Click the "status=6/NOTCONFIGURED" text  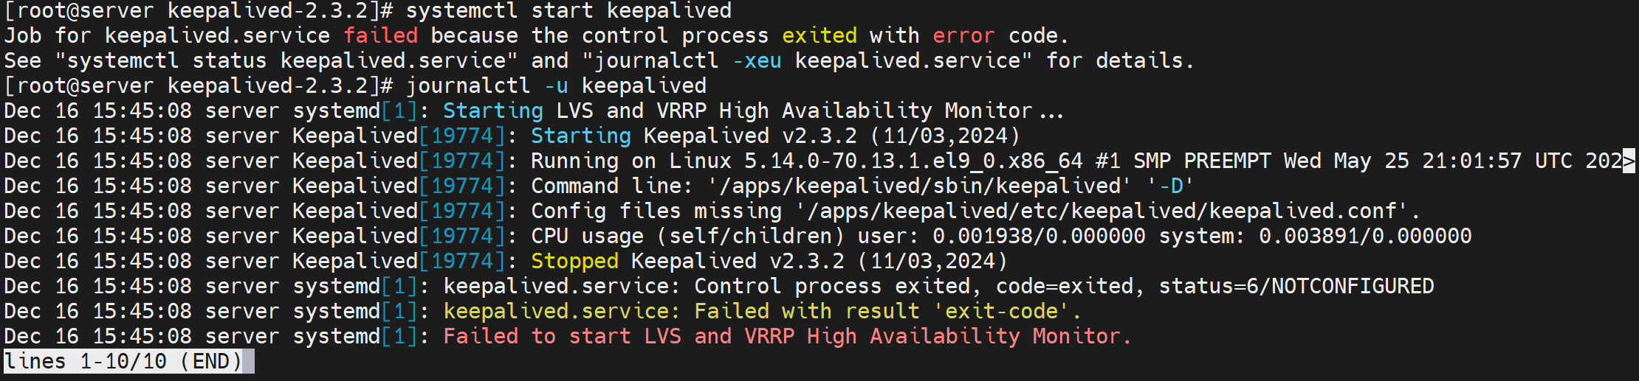(1296, 287)
